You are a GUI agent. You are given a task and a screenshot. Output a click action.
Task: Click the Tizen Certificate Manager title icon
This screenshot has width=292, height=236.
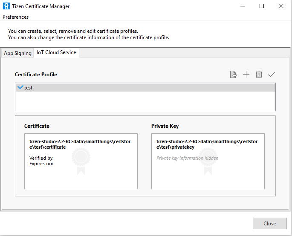click(x=6, y=6)
